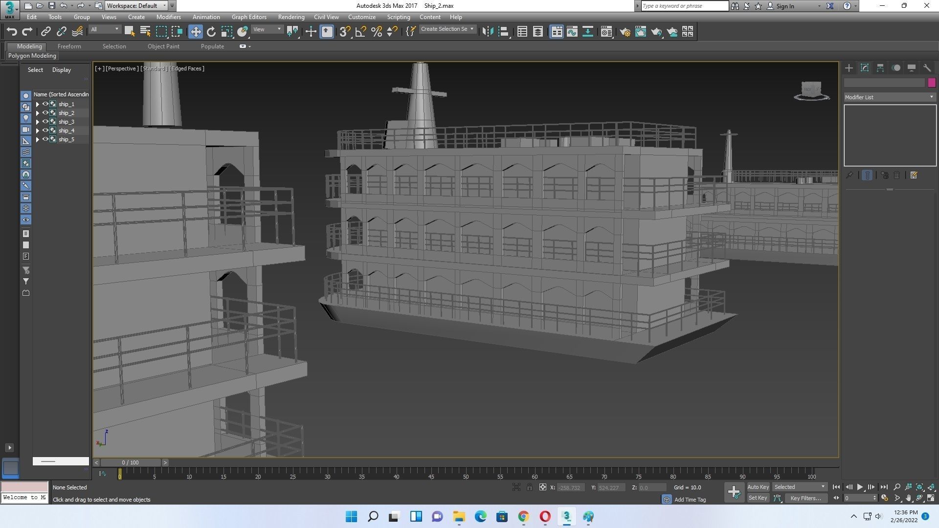Open the Material Editor
This screenshot has width=939, height=528.
[x=606, y=32]
